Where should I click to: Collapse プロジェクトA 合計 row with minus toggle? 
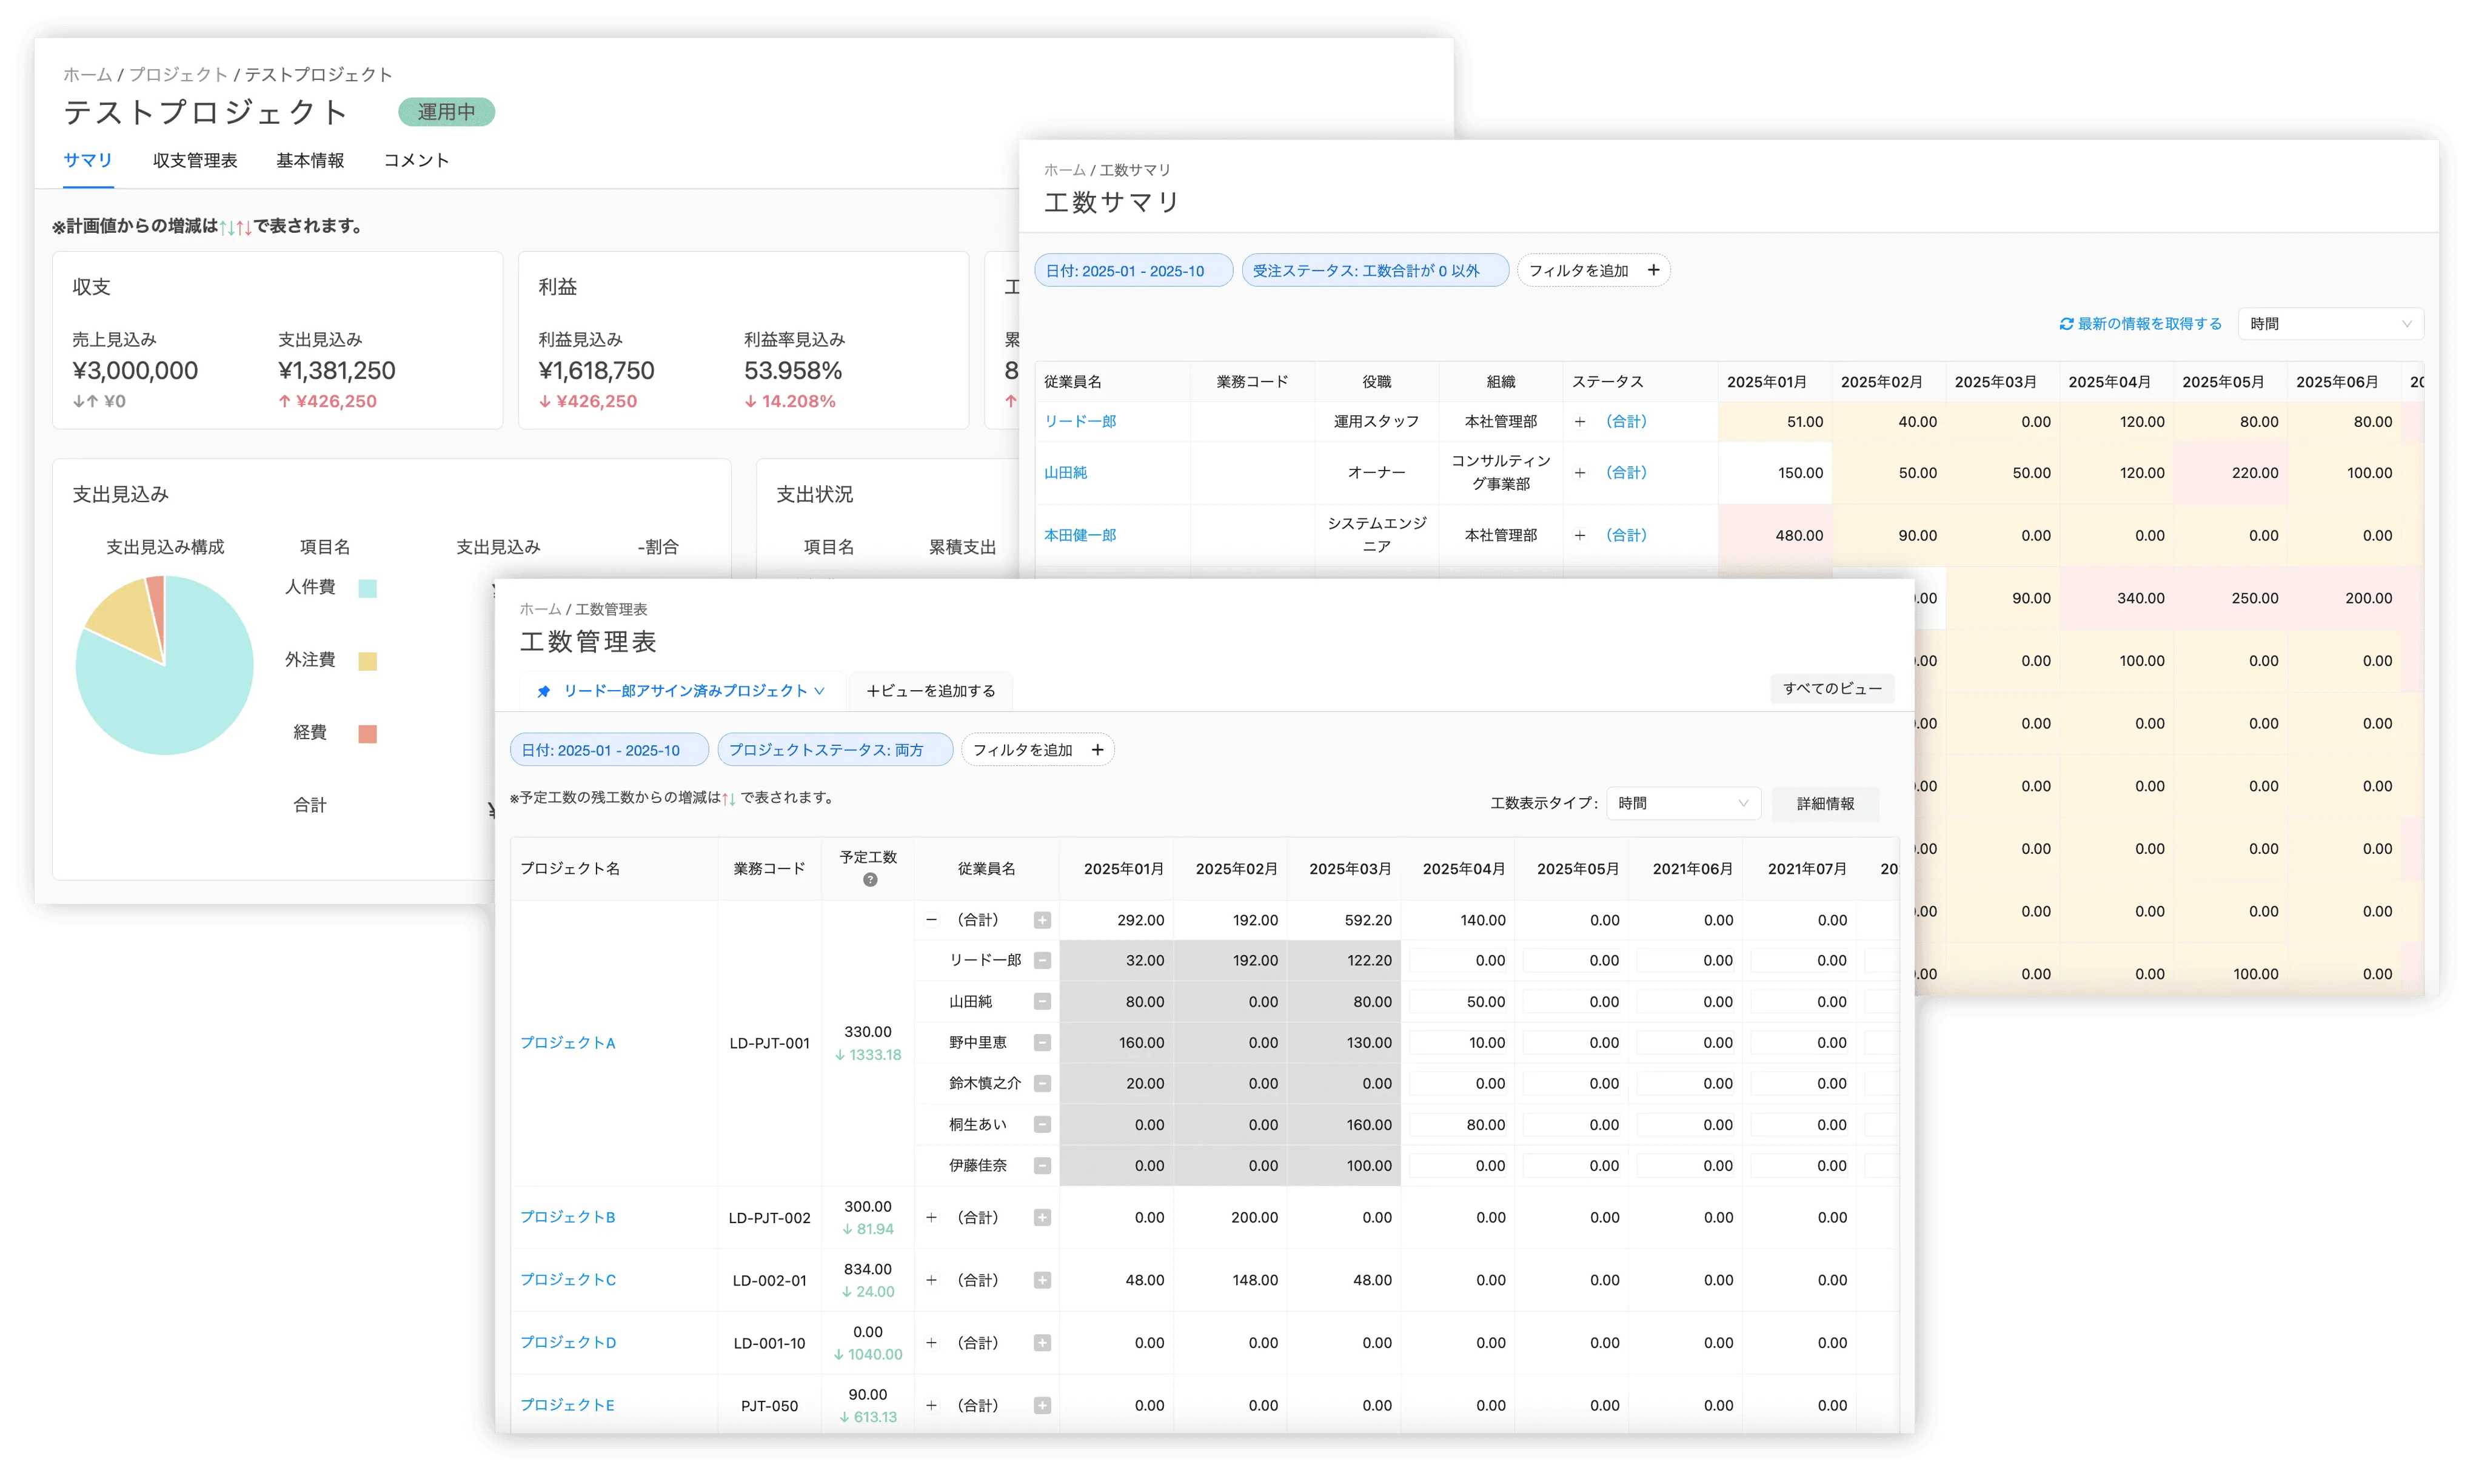(x=931, y=920)
